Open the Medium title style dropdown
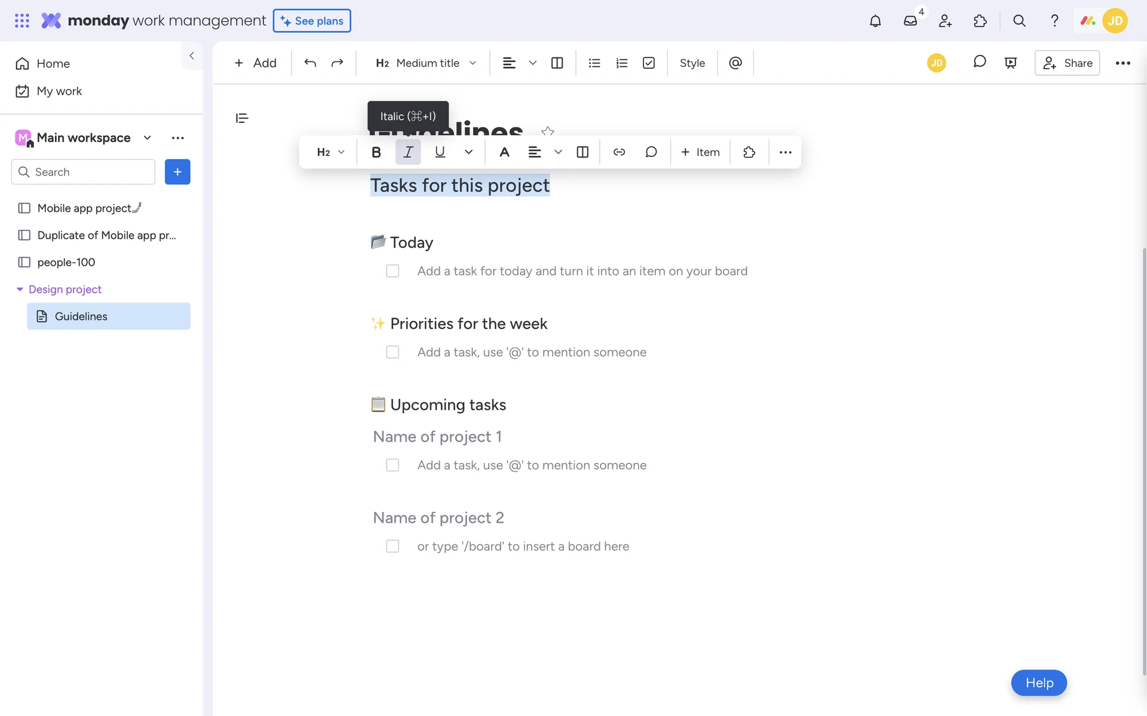The height and width of the screenshot is (716, 1147). [426, 63]
